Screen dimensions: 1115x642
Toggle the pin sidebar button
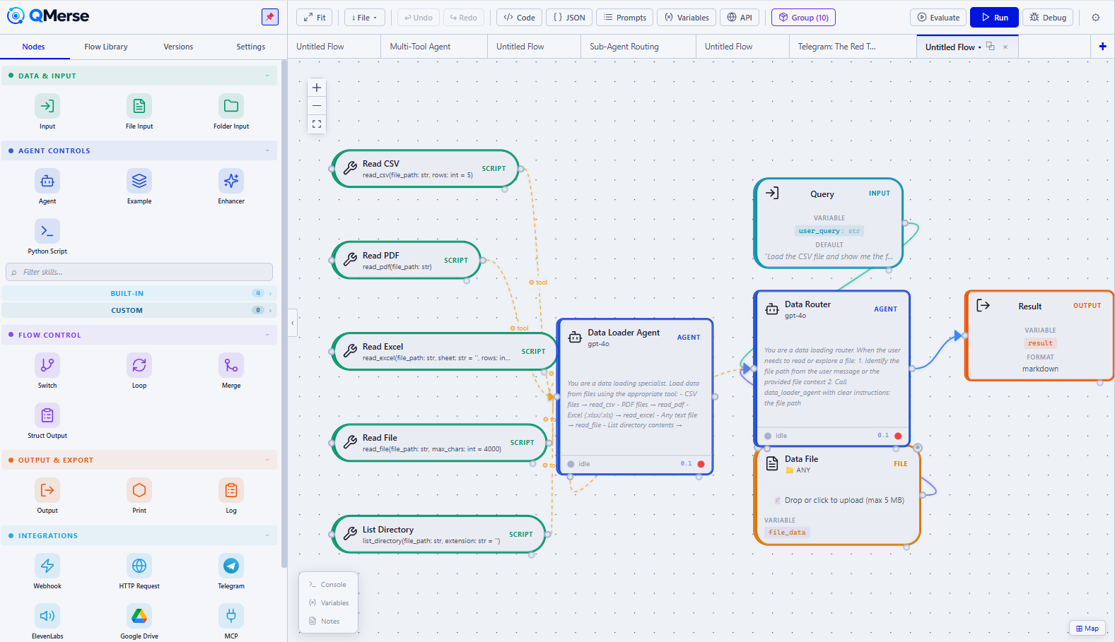270,17
